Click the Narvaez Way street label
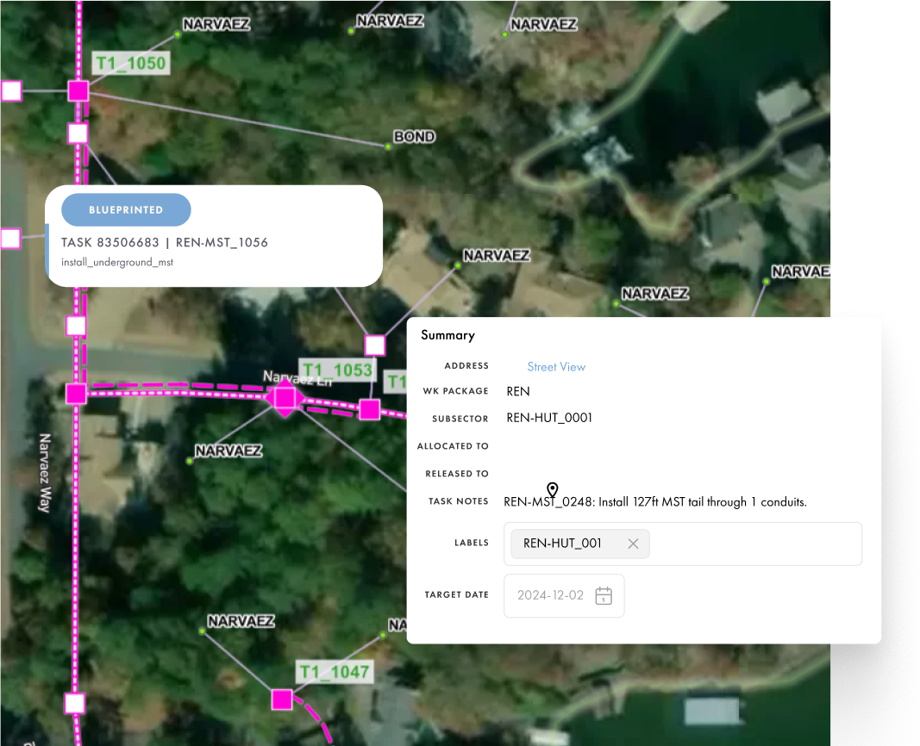The image size is (920, 746). [45, 473]
